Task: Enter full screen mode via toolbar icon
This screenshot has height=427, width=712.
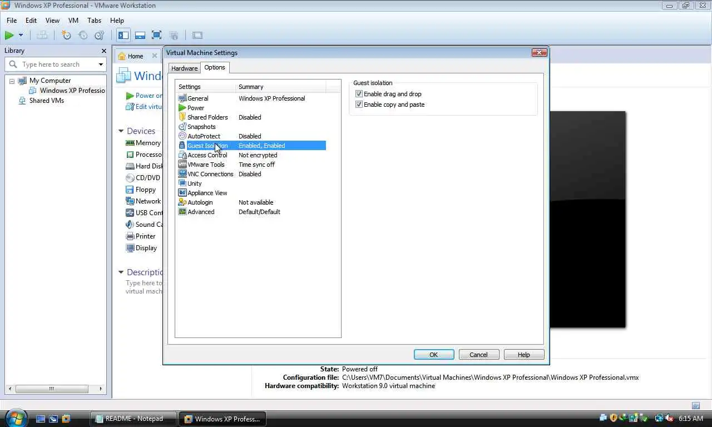Action: coord(157,35)
